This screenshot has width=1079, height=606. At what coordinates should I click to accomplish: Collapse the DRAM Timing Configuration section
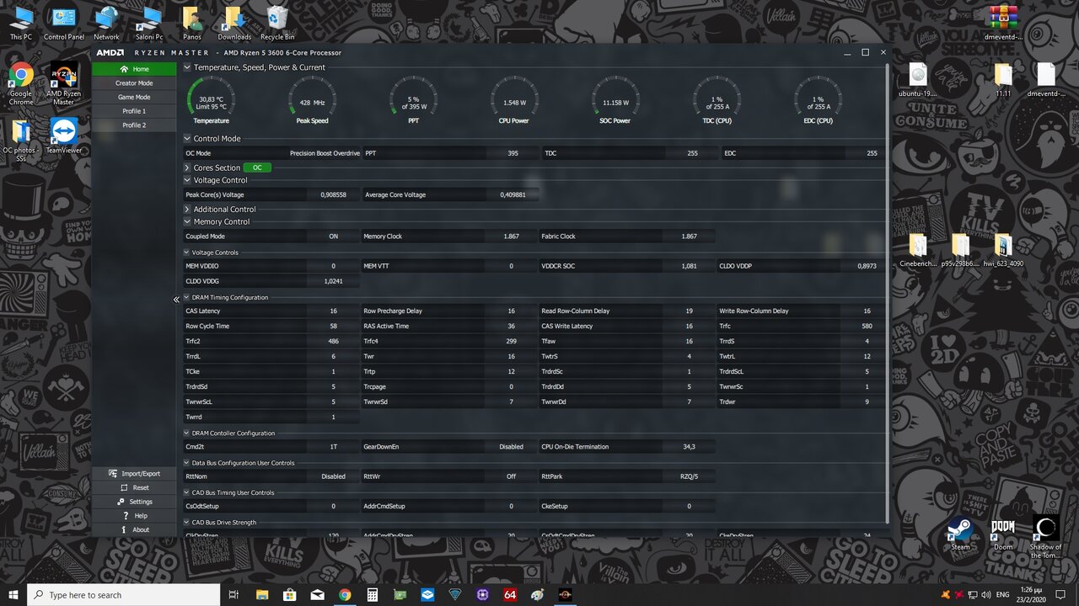pyautogui.click(x=187, y=298)
